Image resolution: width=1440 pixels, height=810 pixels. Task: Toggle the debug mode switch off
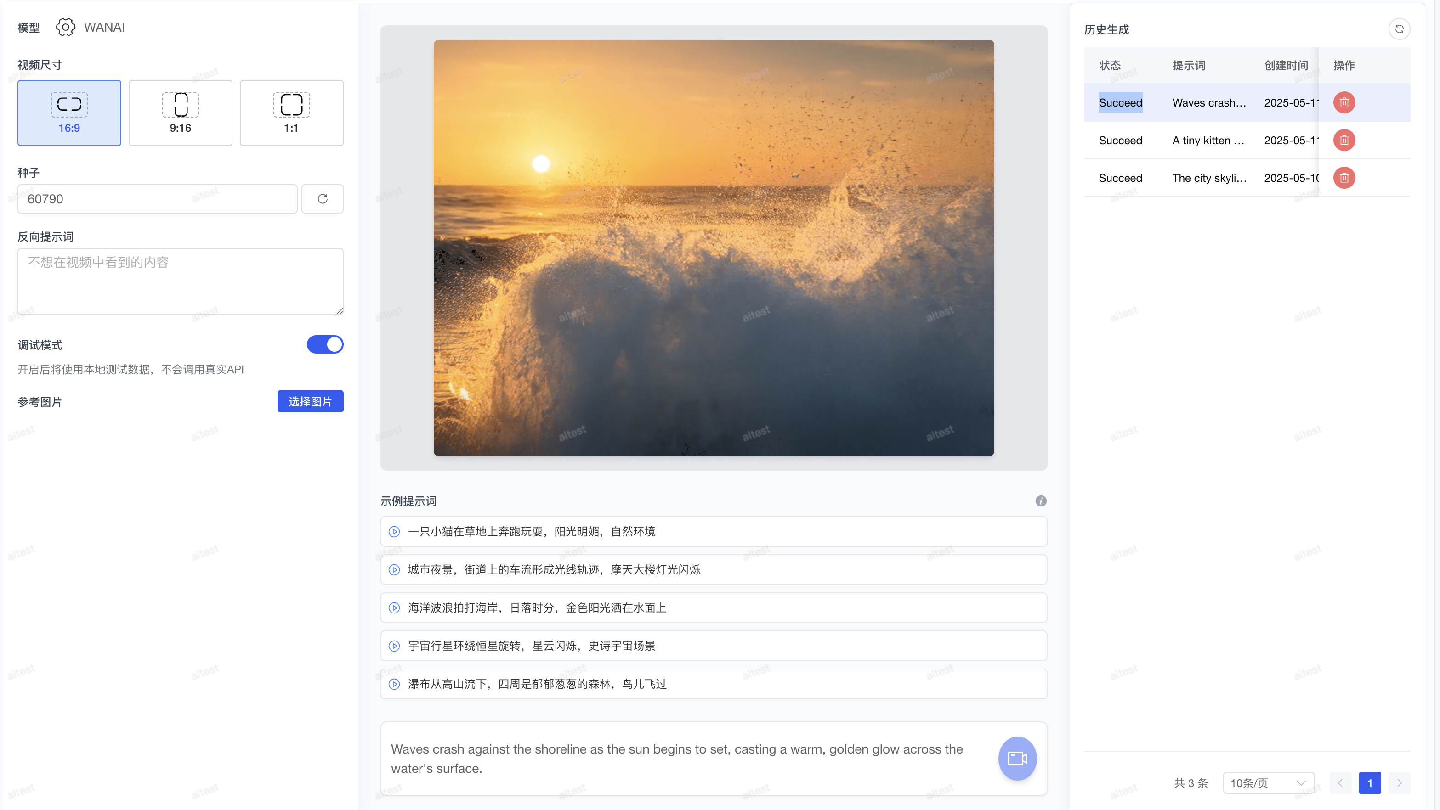click(325, 345)
